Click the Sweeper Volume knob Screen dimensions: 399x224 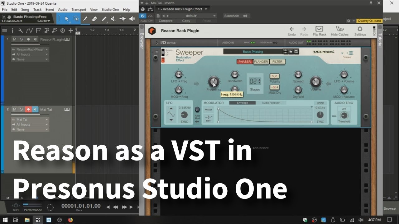[x=315, y=82]
